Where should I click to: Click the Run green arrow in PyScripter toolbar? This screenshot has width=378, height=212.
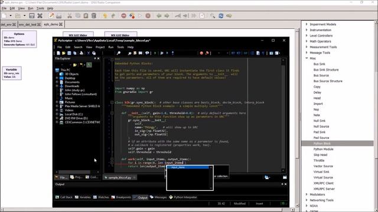tap(155, 53)
